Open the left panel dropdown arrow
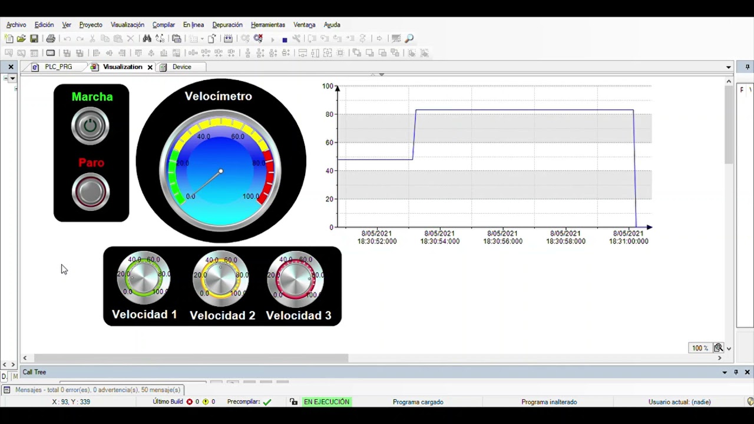 12,78
